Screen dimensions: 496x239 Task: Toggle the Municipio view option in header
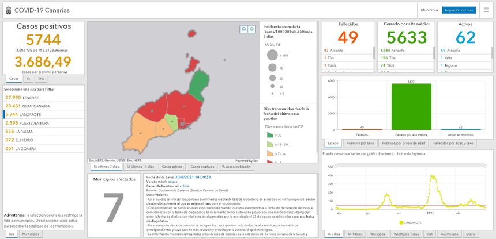pyautogui.click(x=429, y=10)
